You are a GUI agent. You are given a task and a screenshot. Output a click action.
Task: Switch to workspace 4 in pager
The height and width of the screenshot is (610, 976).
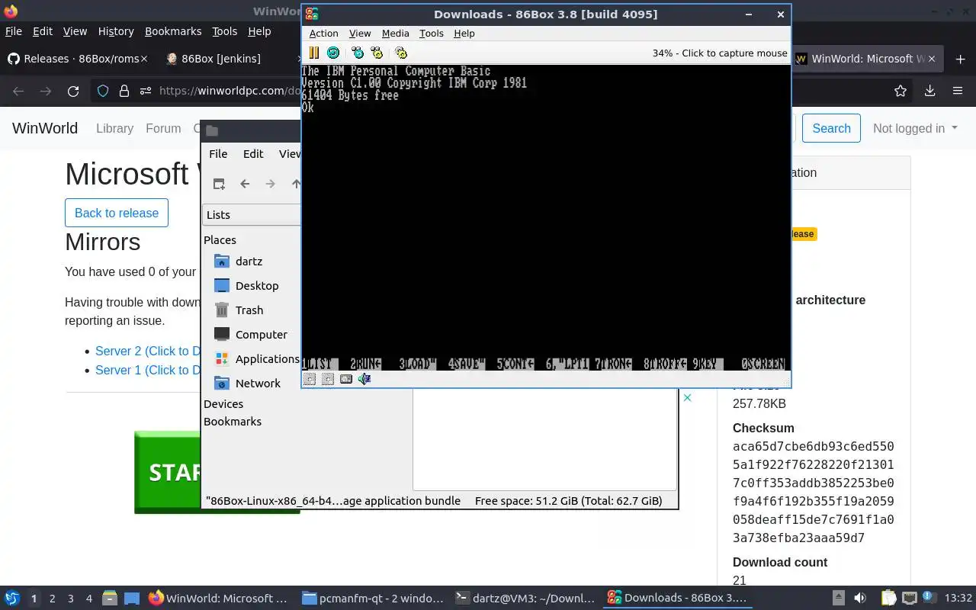[x=88, y=599]
